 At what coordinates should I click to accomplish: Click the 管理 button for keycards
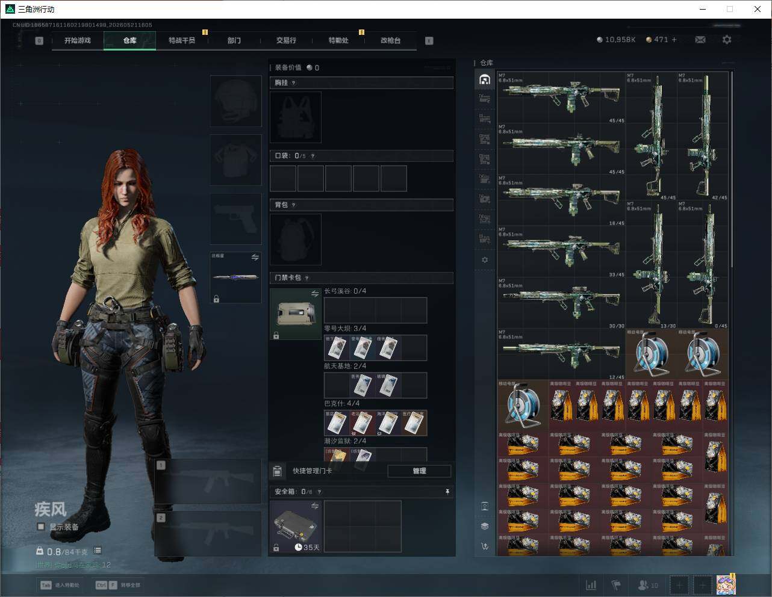419,471
